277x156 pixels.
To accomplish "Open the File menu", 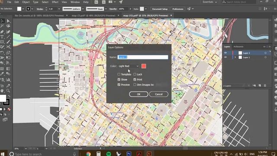I will tap(9, 2).
